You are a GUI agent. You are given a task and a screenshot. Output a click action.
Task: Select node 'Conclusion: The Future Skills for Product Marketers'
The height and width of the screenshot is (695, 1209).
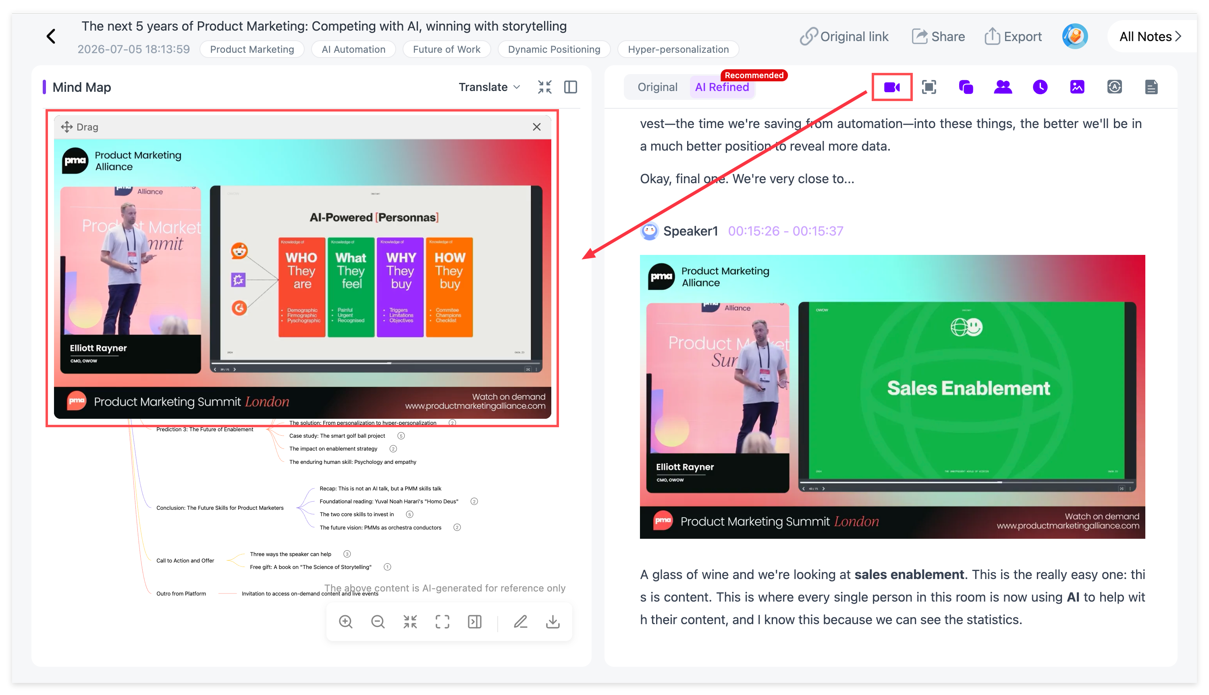[220, 508]
